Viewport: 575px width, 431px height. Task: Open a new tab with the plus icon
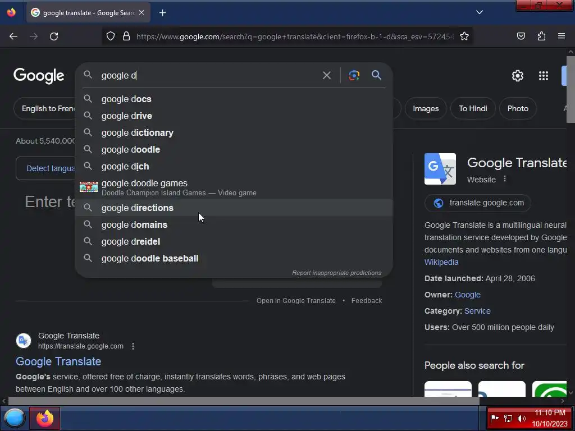pyautogui.click(x=162, y=13)
